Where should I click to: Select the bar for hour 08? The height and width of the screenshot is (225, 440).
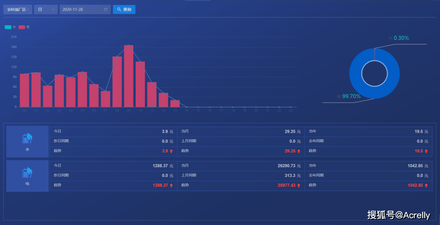(x=117, y=81)
